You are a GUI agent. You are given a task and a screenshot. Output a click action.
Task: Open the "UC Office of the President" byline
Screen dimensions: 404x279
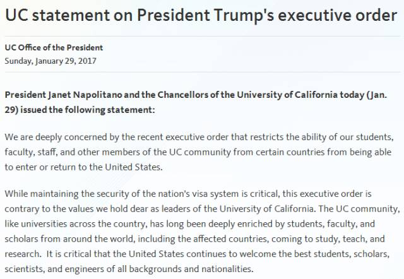click(x=54, y=48)
